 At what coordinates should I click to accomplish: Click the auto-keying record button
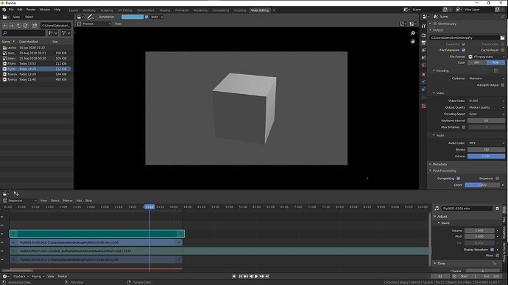[x=234, y=276]
